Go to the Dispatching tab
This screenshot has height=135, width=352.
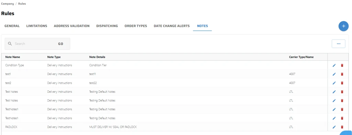107,26
